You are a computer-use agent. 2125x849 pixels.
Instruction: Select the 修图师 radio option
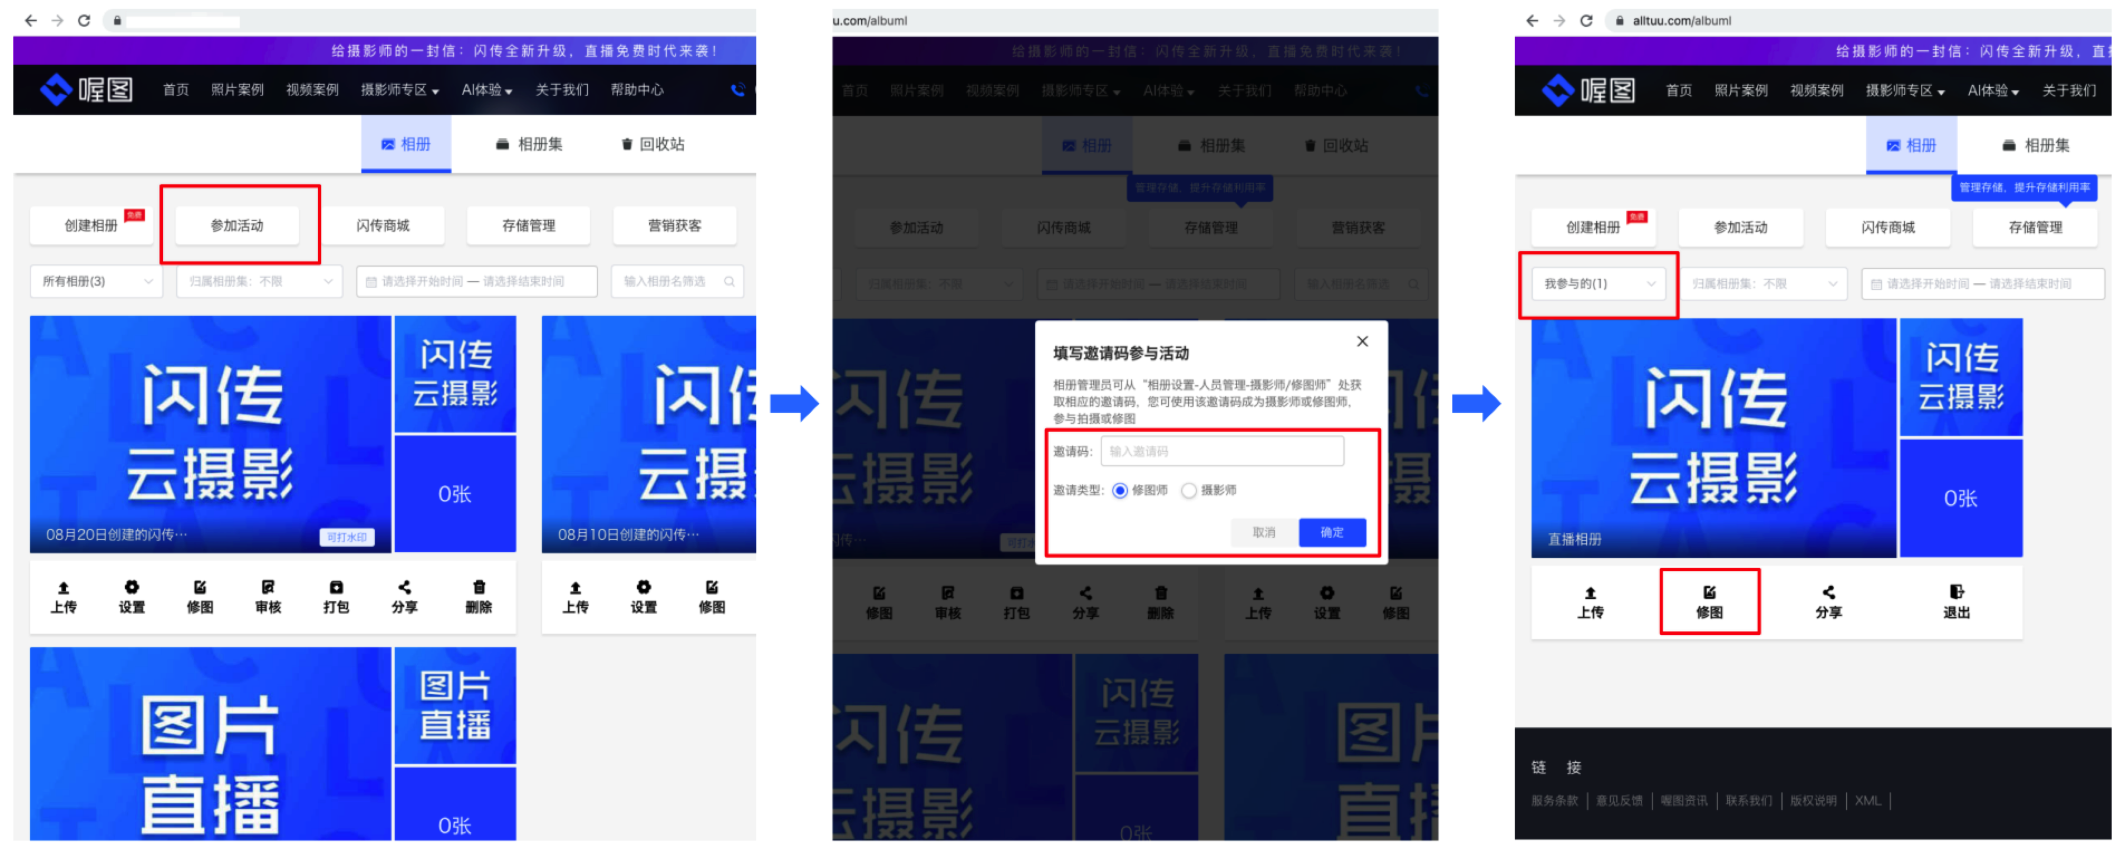pos(1119,491)
